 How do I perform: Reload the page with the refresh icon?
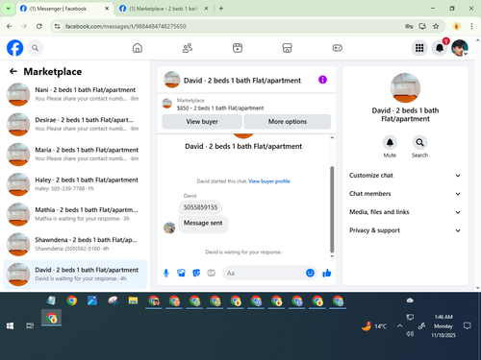coord(39,26)
